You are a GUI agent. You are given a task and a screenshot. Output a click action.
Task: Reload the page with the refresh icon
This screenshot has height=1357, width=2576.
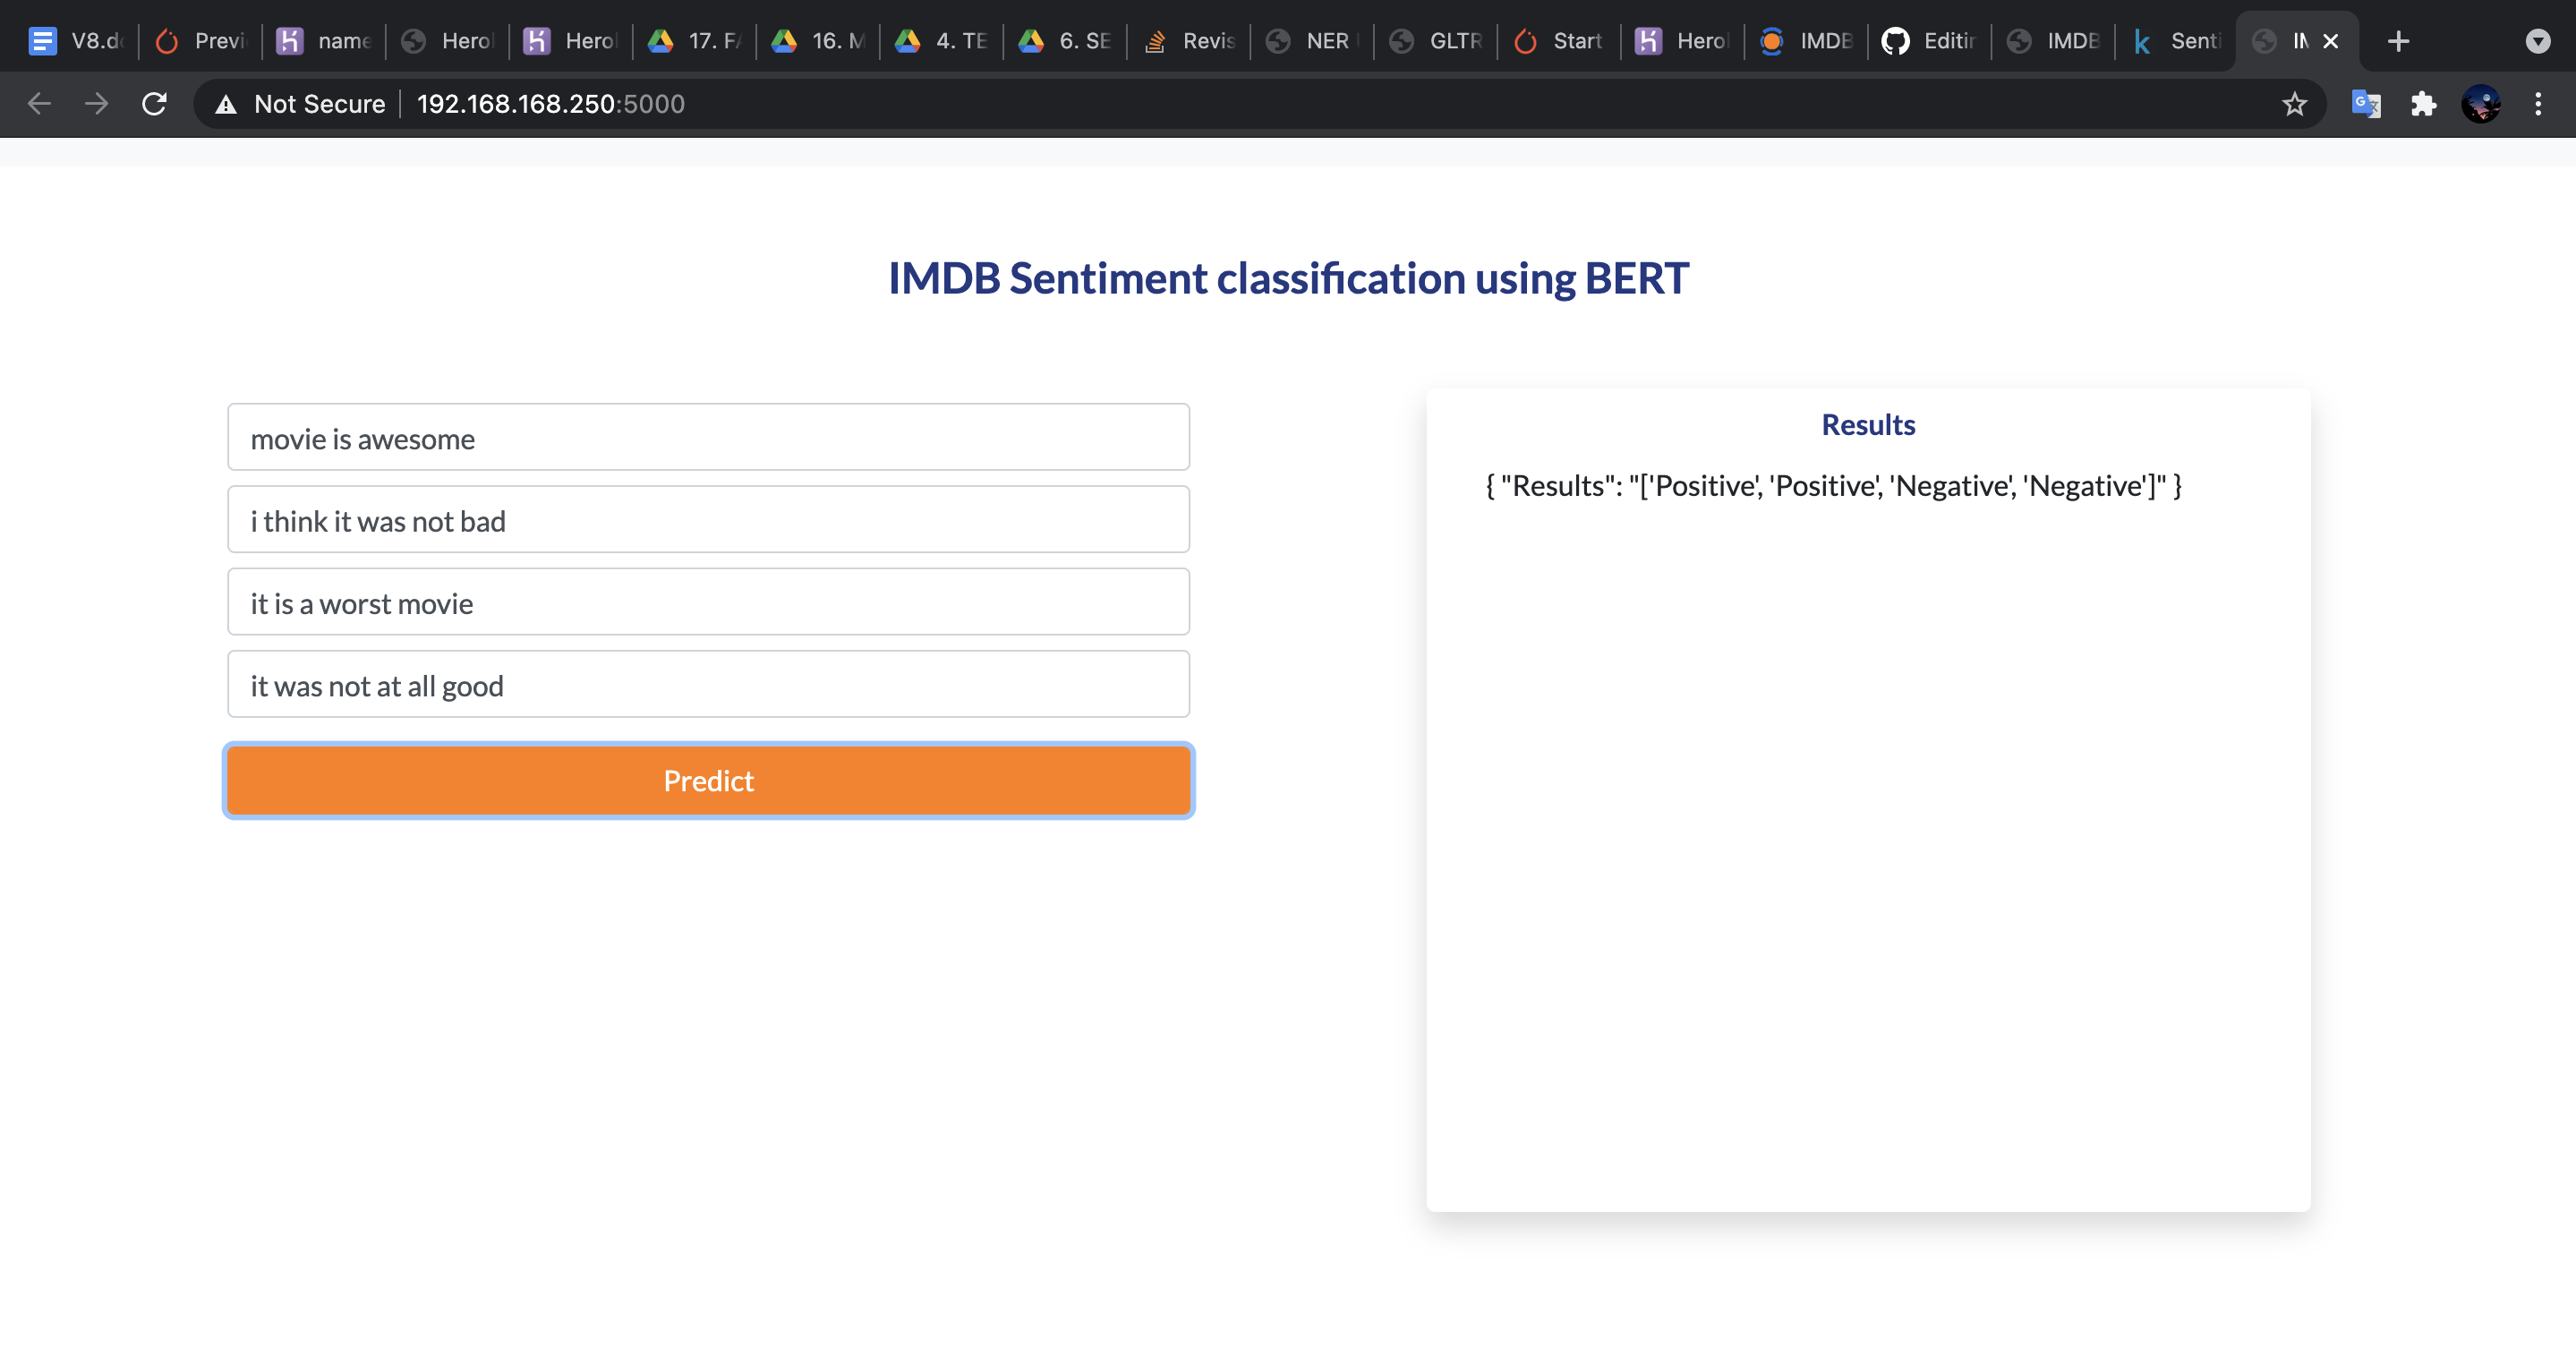pos(154,103)
